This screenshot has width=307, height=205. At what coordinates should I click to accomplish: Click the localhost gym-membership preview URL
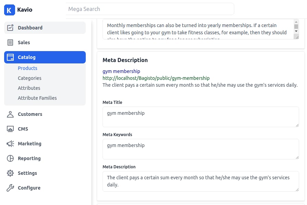pyautogui.click(x=156, y=78)
